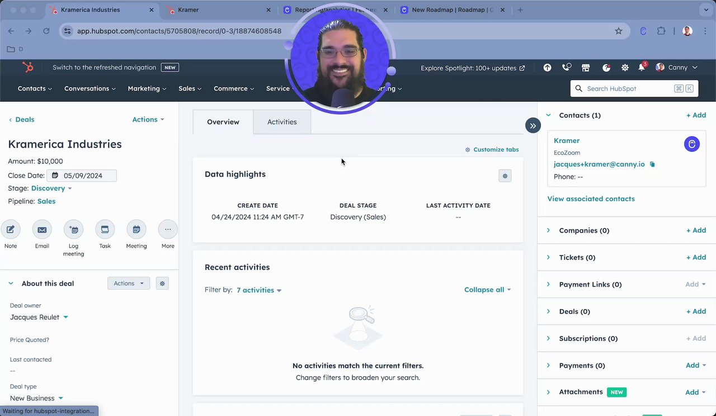Switch to the Activities tab
The width and height of the screenshot is (716, 416).
click(x=282, y=122)
